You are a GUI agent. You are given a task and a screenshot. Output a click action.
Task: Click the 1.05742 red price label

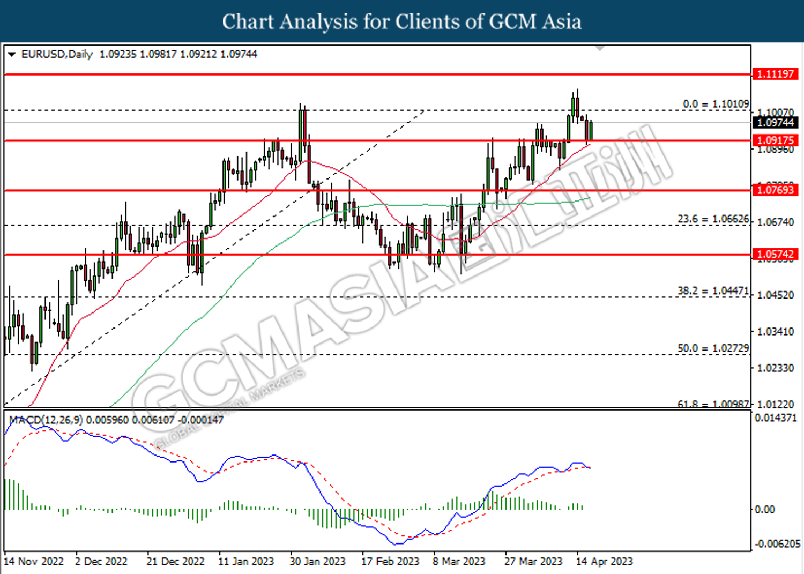pyautogui.click(x=775, y=255)
